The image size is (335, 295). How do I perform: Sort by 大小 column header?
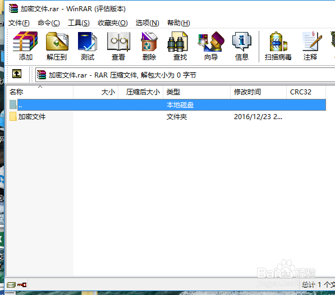(96, 92)
